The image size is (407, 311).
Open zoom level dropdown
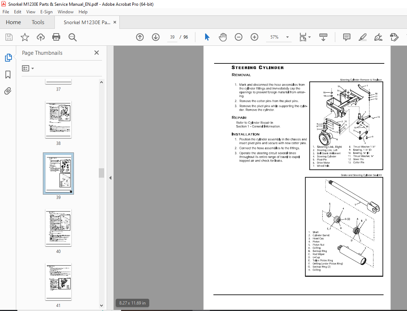287,37
